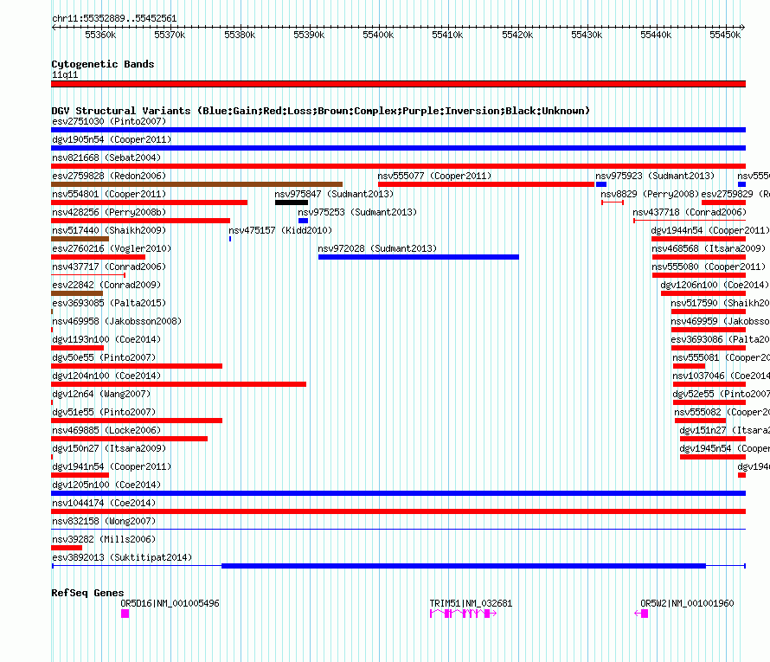The width and height of the screenshot is (770, 662).
Task: Click black bar of nsv975847 (Sudmant2013)
Action: (292, 202)
